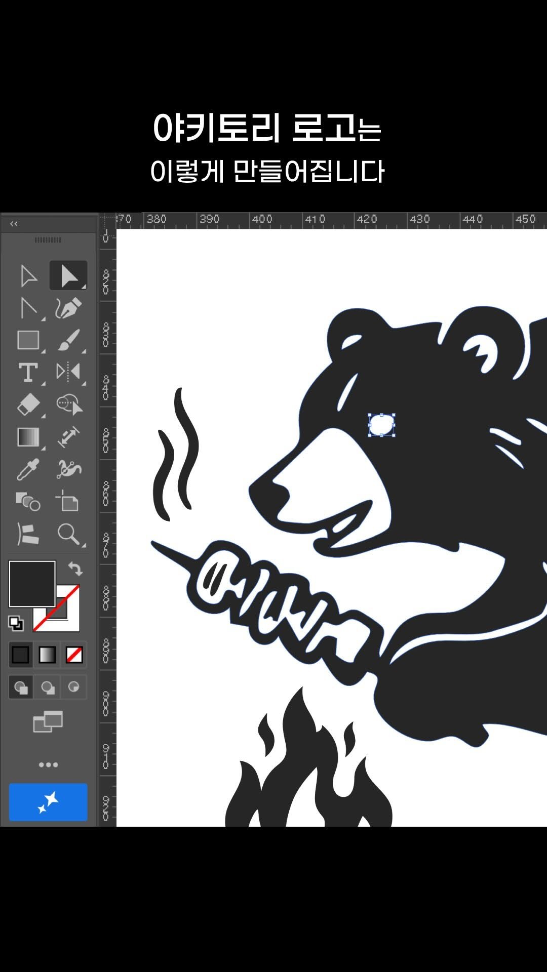Select the Curvature Pen tool
547x972 pixels.
[68, 308]
